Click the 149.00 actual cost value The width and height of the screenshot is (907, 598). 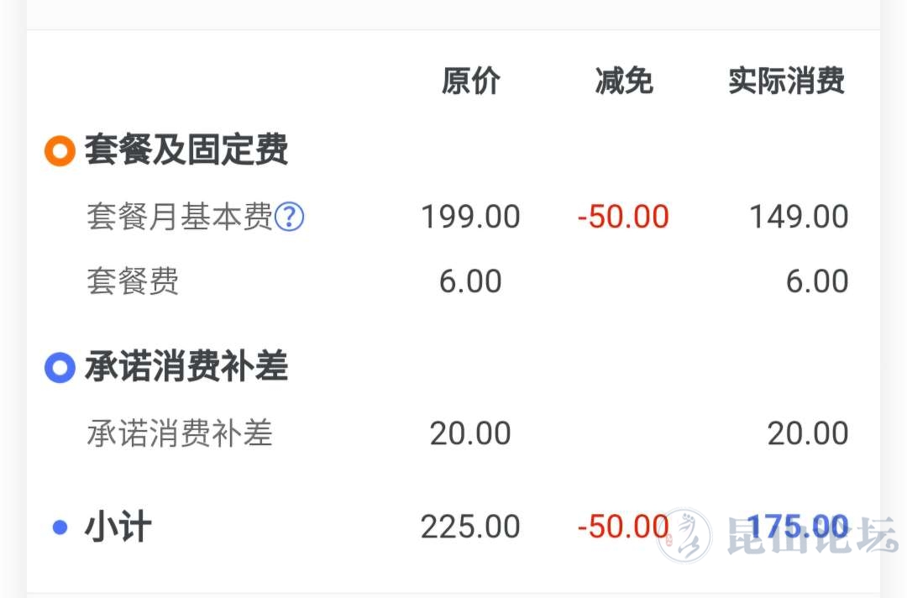tap(799, 218)
